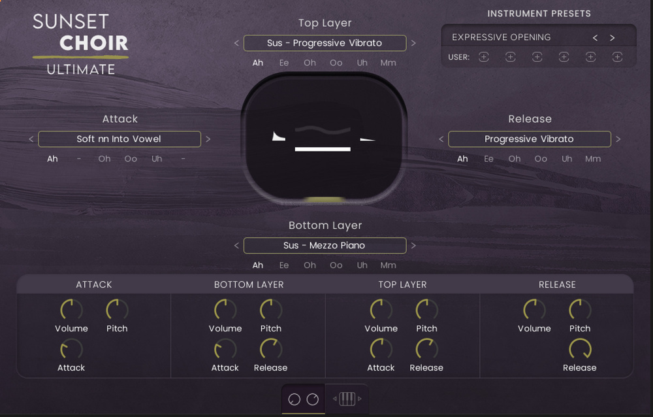Go to previous instrument preset
653x417 pixels.
coord(595,38)
